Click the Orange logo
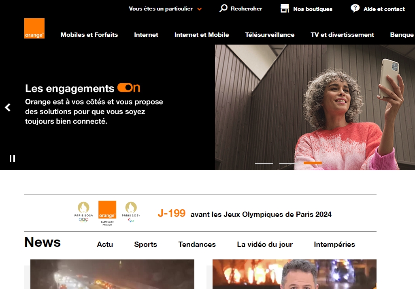Viewport: 415px width, 289px height. click(x=34, y=28)
